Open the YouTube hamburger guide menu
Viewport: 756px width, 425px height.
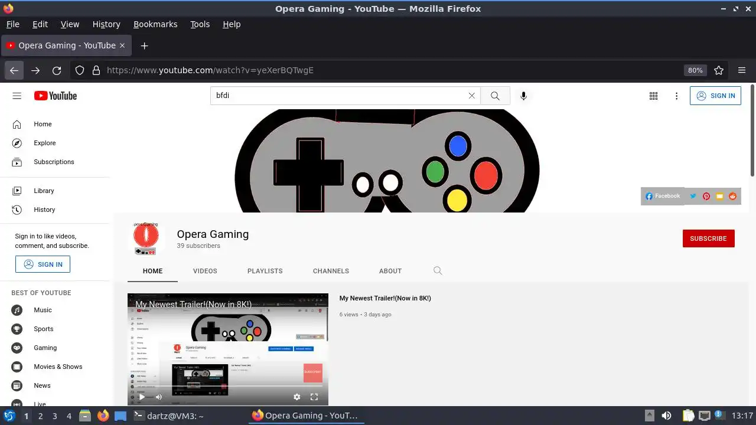pyautogui.click(x=17, y=96)
